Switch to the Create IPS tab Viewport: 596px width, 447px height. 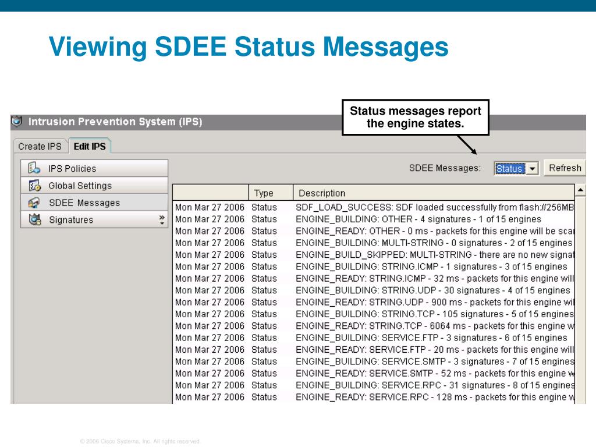coord(40,146)
